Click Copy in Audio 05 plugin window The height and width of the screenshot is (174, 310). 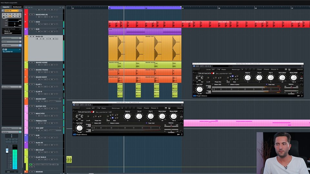(x=139, y=108)
